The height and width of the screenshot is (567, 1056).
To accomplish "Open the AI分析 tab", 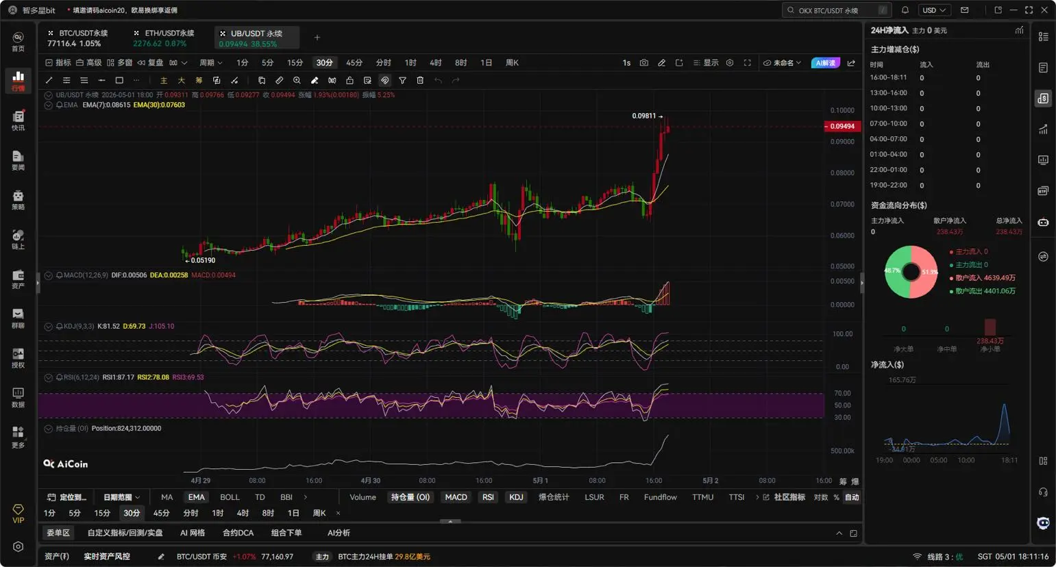I will coord(339,533).
